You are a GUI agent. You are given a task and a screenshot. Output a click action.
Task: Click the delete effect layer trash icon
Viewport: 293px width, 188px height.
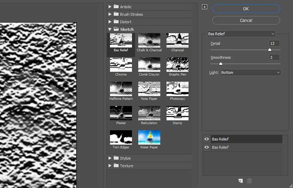point(249,181)
